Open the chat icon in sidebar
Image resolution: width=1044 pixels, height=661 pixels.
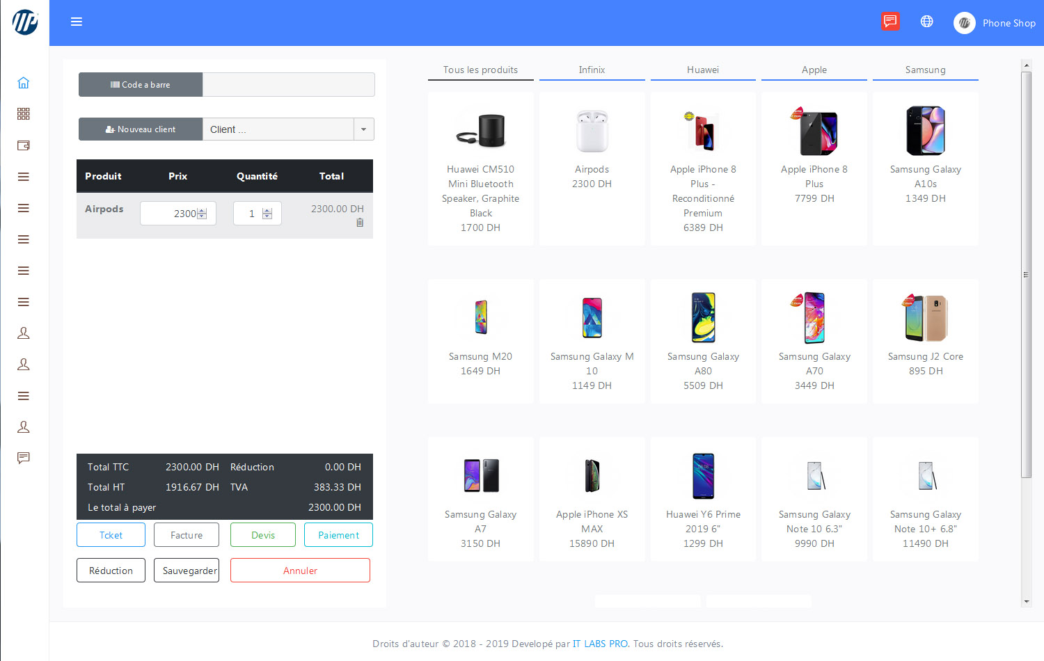[x=23, y=458]
